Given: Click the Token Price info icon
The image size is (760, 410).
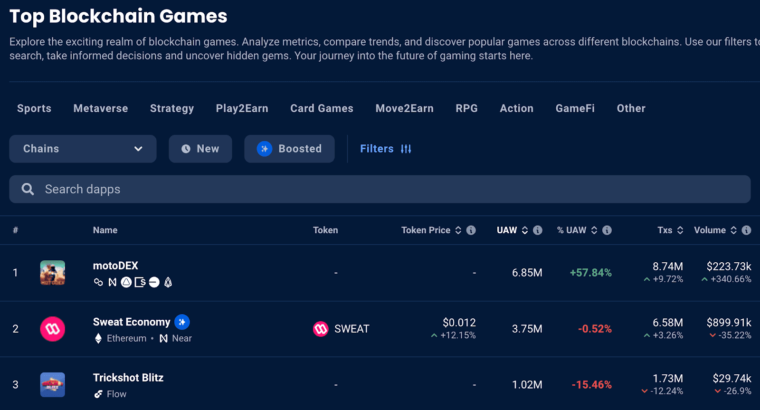Looking at the screenshot, I should (x=471, y=230).
